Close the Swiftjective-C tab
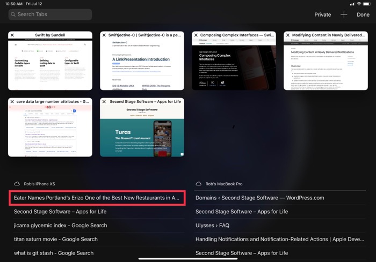 pos(104,35)
